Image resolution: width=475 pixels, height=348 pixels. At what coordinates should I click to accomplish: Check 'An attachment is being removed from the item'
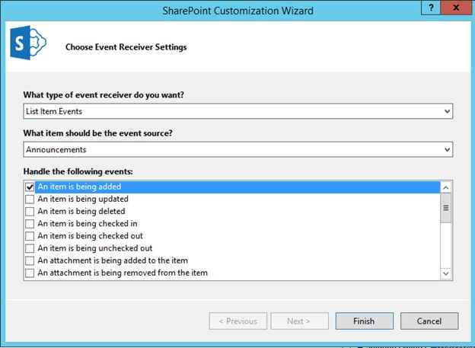tap(30, 273)
